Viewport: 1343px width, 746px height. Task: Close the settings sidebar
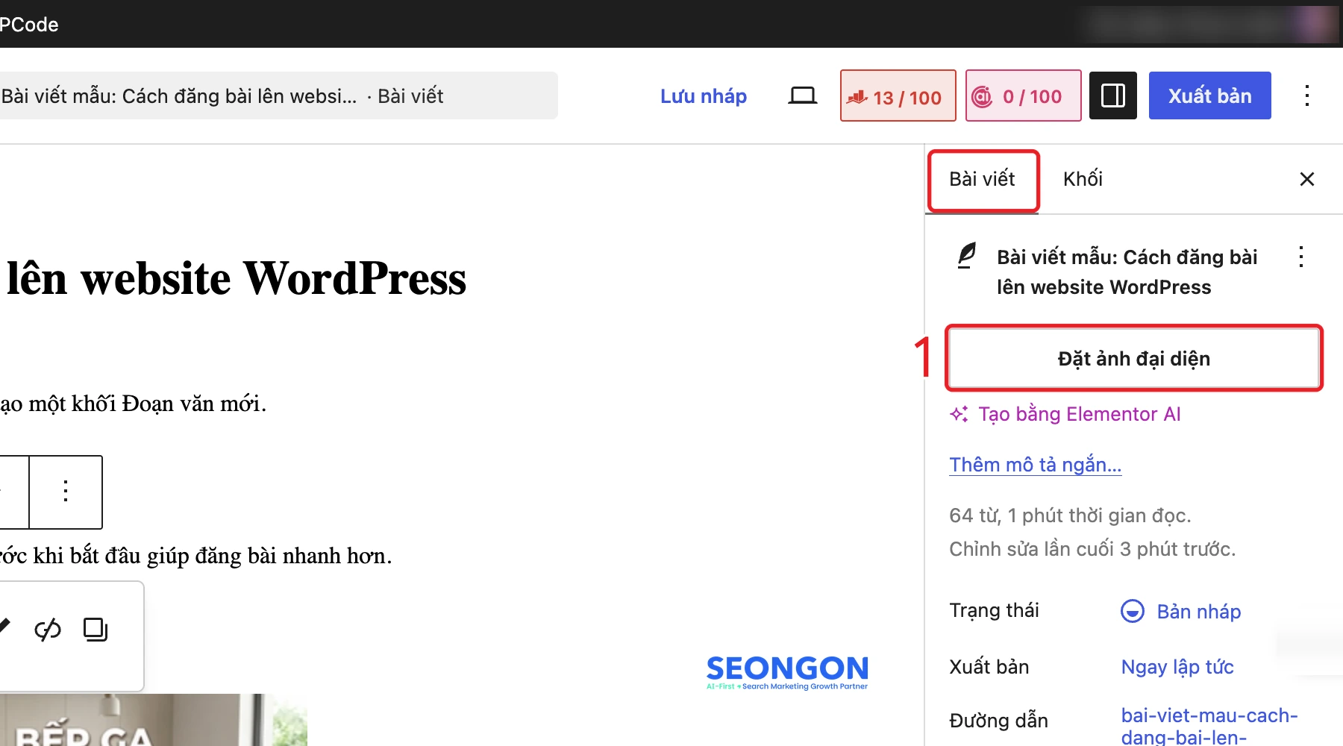1306,179
